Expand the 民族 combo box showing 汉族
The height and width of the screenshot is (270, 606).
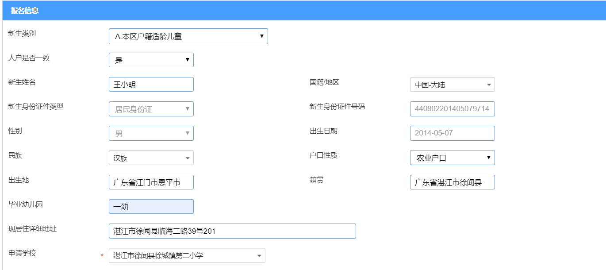(x=151, y=158)
